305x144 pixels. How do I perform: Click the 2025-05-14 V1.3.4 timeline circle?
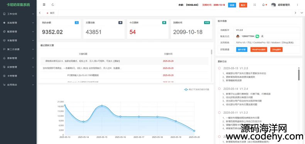tap(219, 89)
